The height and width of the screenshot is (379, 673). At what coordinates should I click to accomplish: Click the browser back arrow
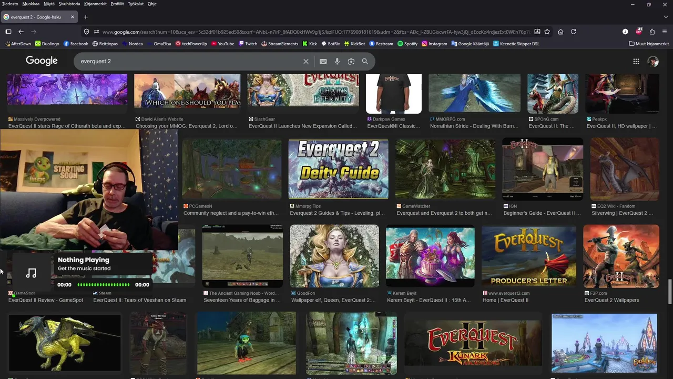[21, 32]
